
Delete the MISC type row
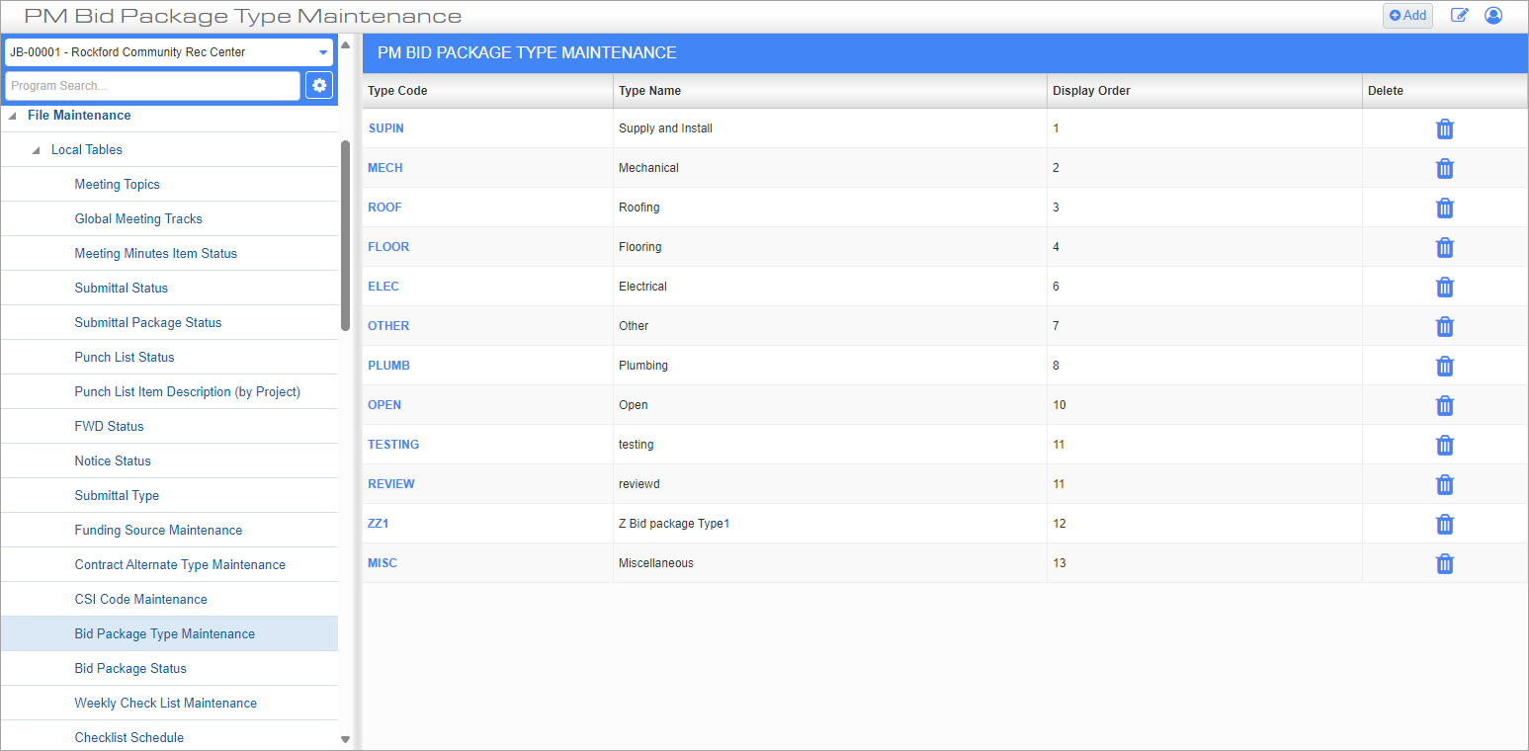[1444, 563]
